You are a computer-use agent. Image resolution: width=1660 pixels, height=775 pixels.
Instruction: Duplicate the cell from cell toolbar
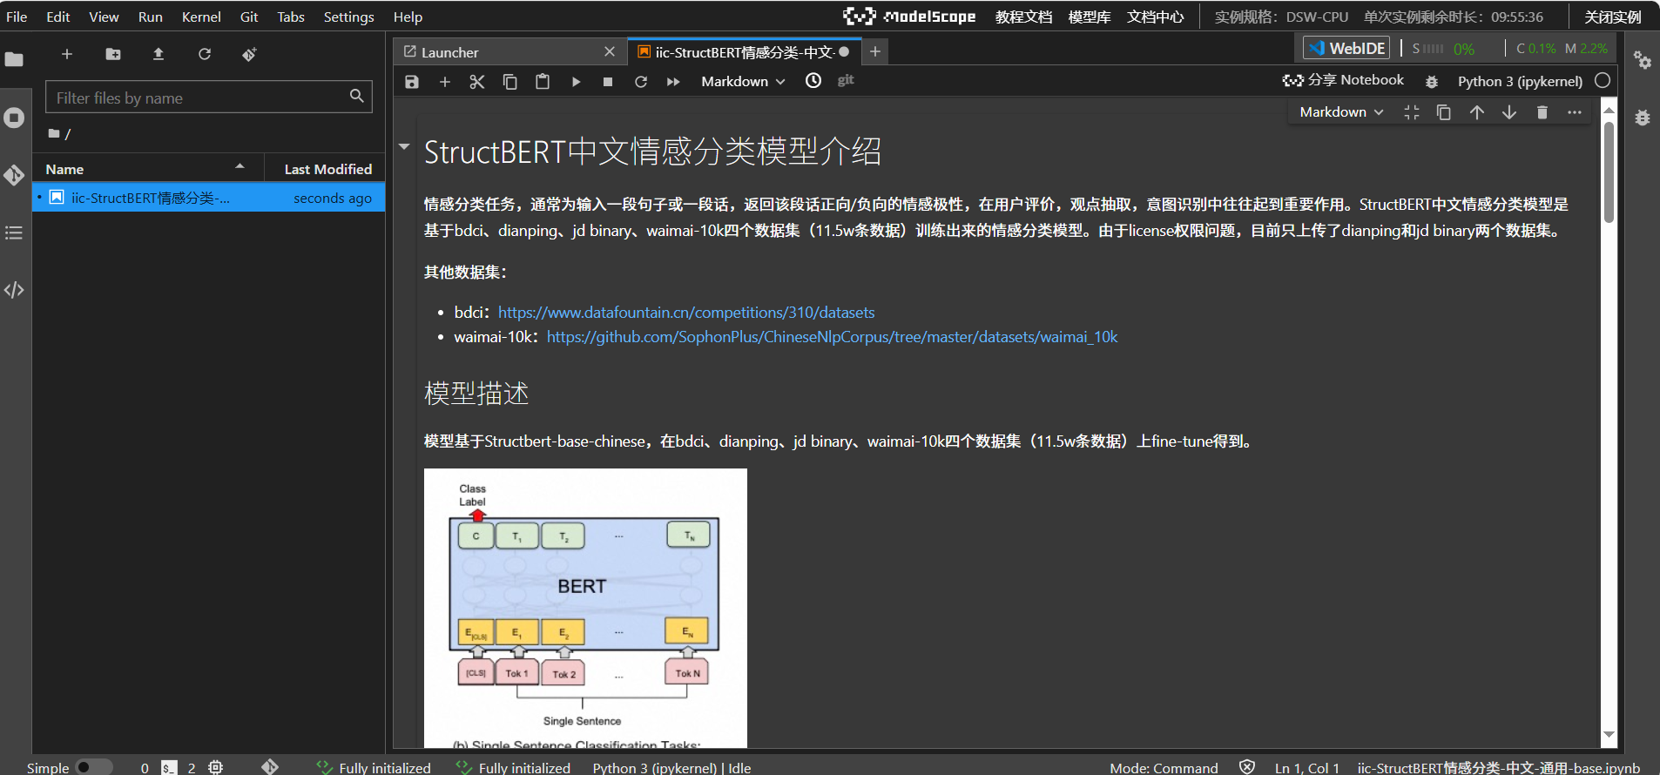(1444, 112)
